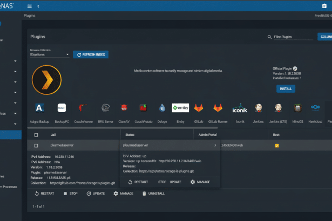Open the Browse a Collection dropdown
This screenshot has height=221, width=332.
coord(50,54)
